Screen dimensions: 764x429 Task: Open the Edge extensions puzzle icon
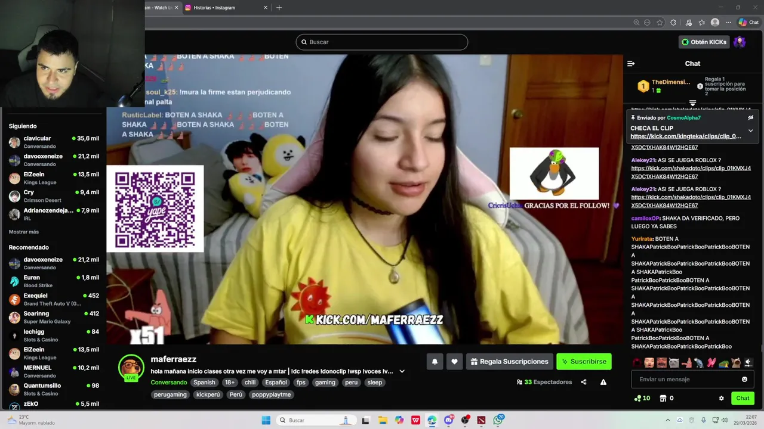pyautogui.click(x=673, y=23)
